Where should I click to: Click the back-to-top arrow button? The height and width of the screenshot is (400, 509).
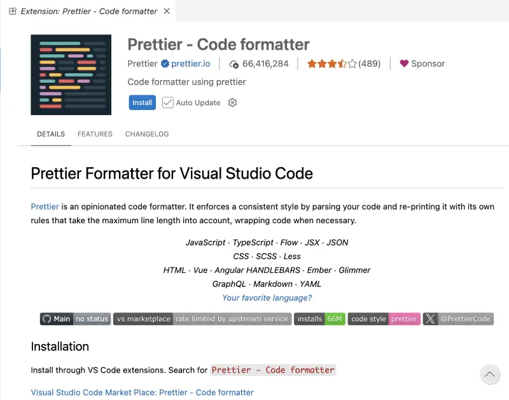coord(490,375)
